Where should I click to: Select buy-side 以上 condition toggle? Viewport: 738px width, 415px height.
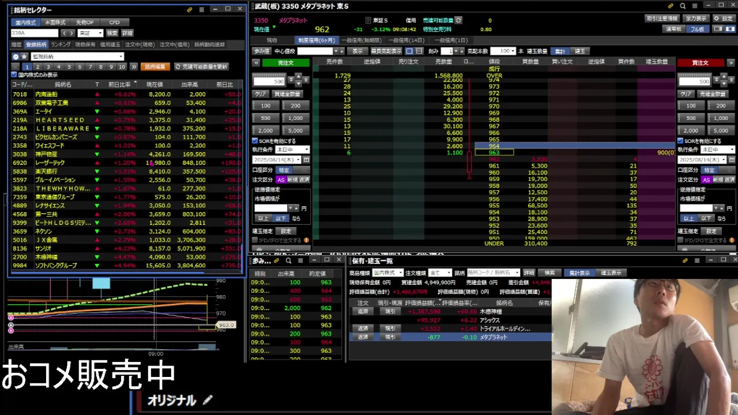tap(689, 218)
